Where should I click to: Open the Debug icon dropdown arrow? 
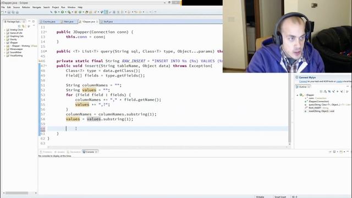[x=59, y=12]
